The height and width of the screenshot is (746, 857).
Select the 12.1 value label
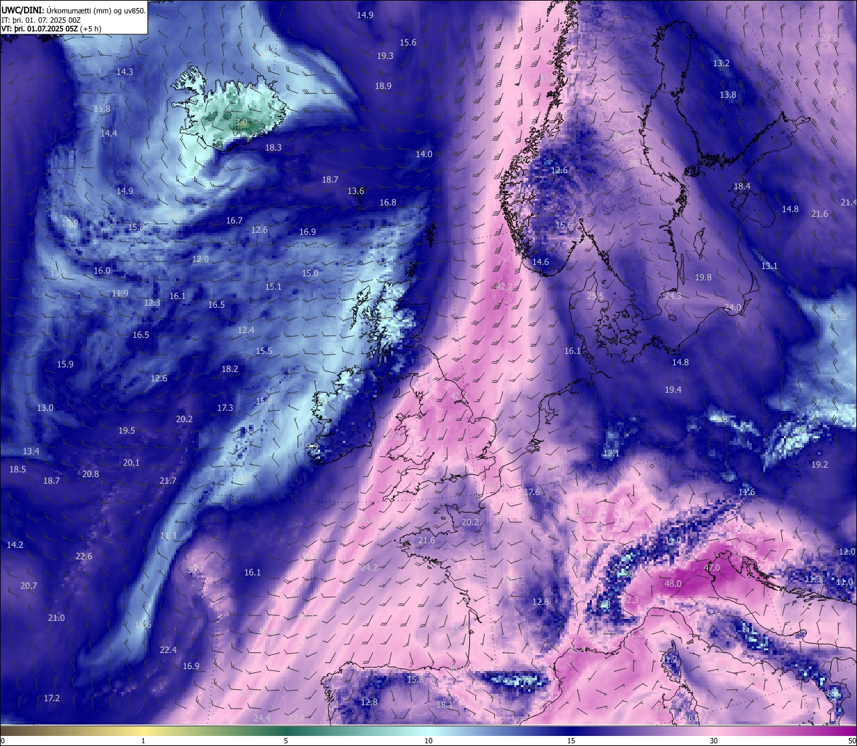pyautogui.click(x=611, y=453)
